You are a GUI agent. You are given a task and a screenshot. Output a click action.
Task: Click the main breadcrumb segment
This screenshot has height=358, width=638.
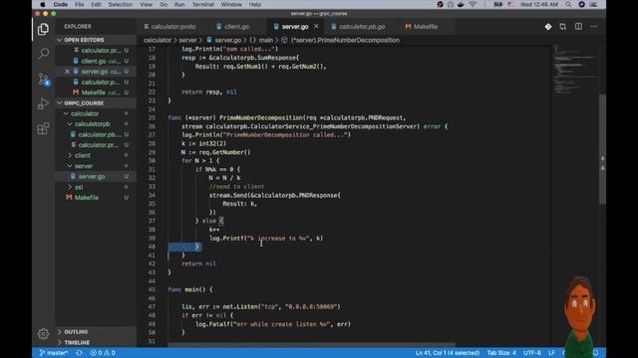(261, 40)
